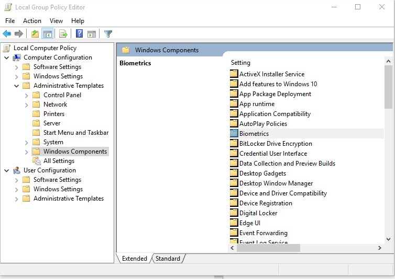The image size is (395, 279).
Task: Click the Back arrow toolbar icon
Action: pyautogui.click(x=7, y=33)
